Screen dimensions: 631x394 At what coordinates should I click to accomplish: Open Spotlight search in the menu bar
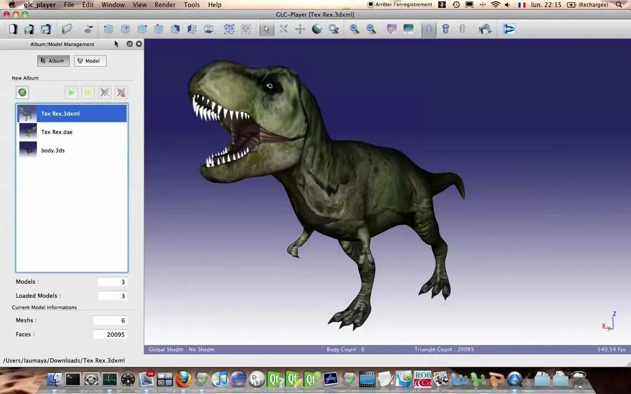coord(619,5)
